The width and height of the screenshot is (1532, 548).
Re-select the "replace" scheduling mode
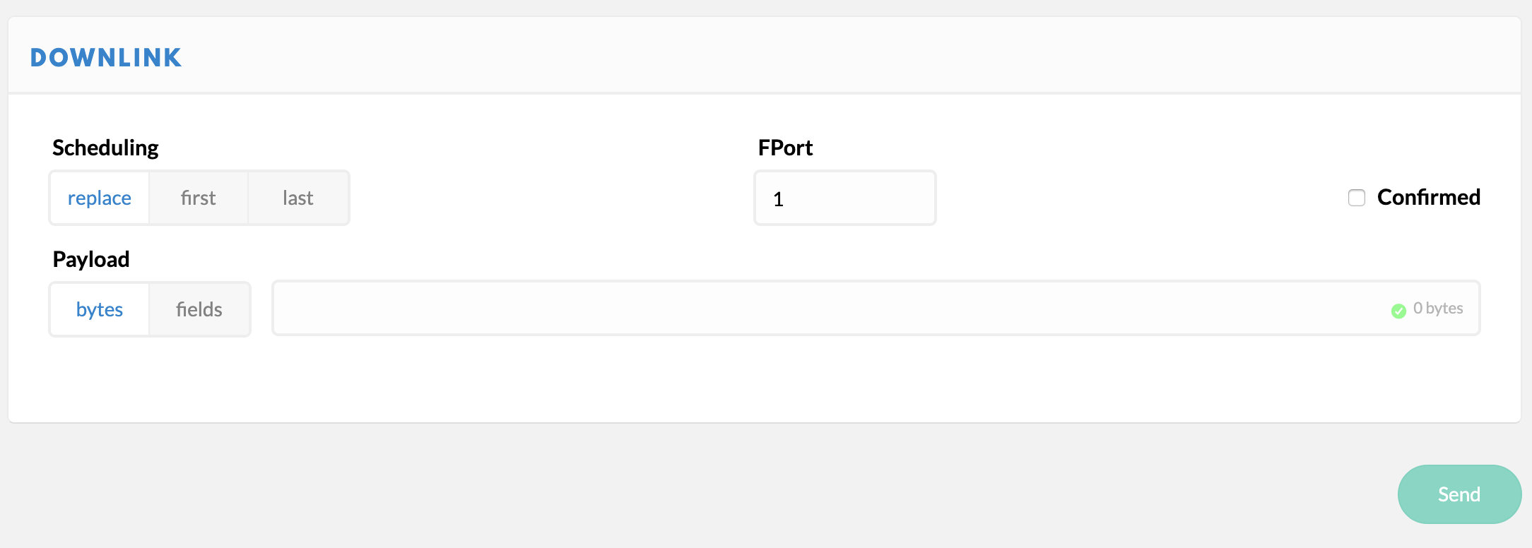(99, 198)
